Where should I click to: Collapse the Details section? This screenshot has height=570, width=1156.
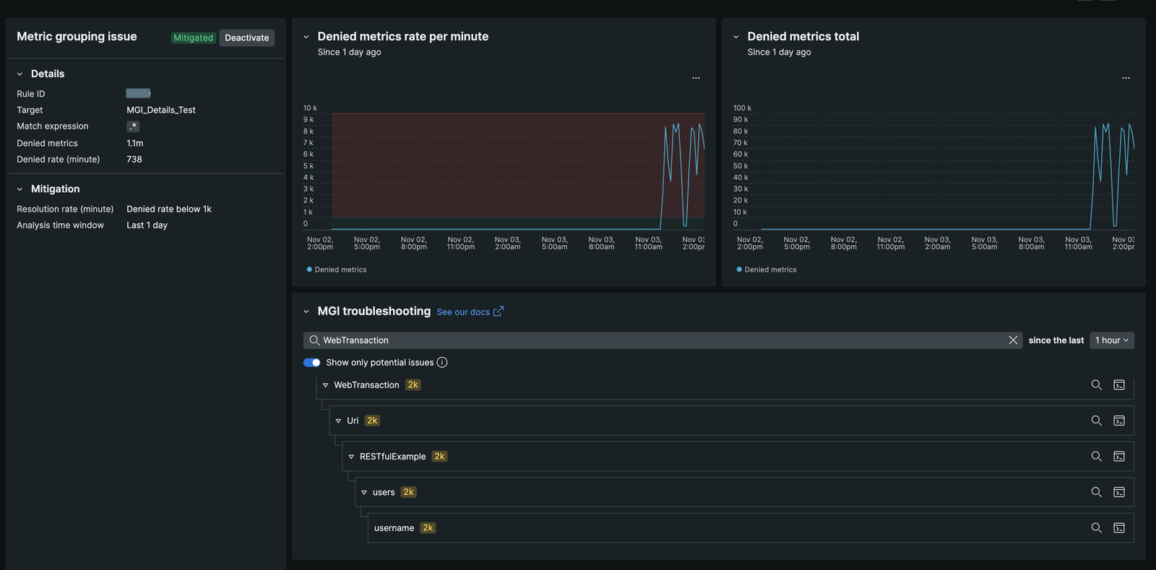pos(20,74)
